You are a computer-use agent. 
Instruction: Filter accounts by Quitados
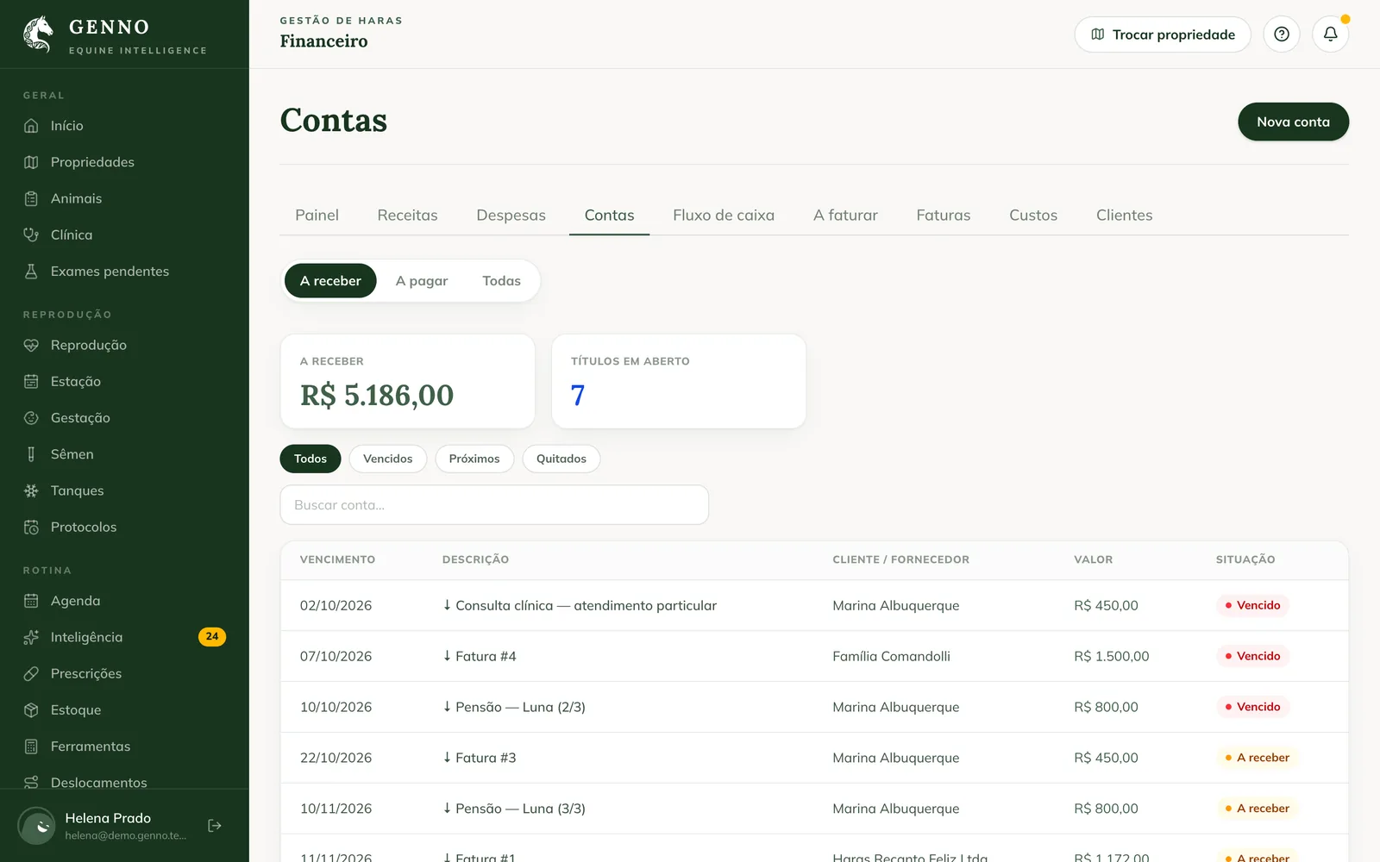pyautogui.click(x=561, y=459)
